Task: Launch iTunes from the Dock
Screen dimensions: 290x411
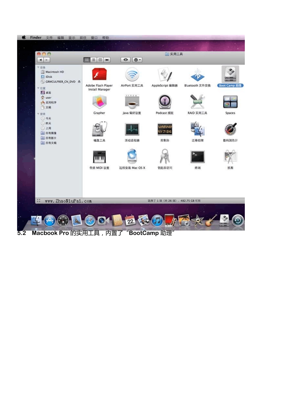Action: [x=157, y=220]
